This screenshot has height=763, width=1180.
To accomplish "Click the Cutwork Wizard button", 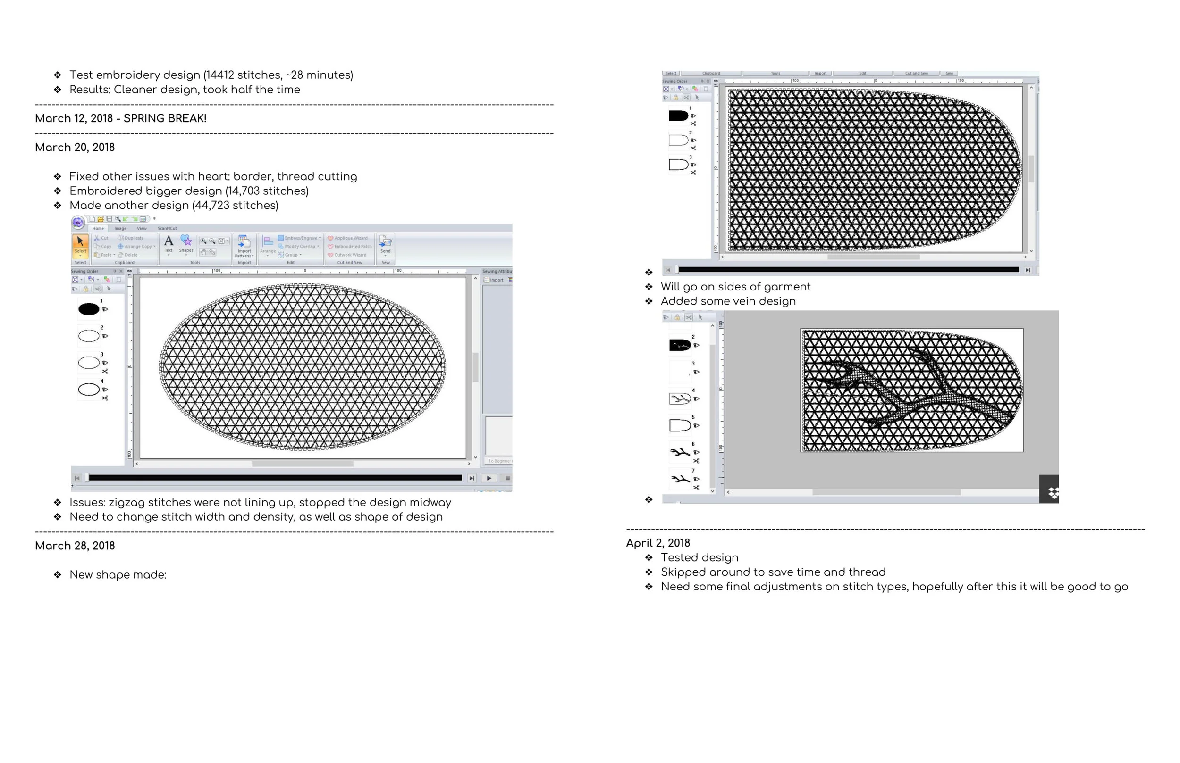I will pyautogui.click(x=347, y=255).
